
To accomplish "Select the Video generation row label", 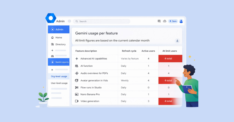I will tap(90, 101).
